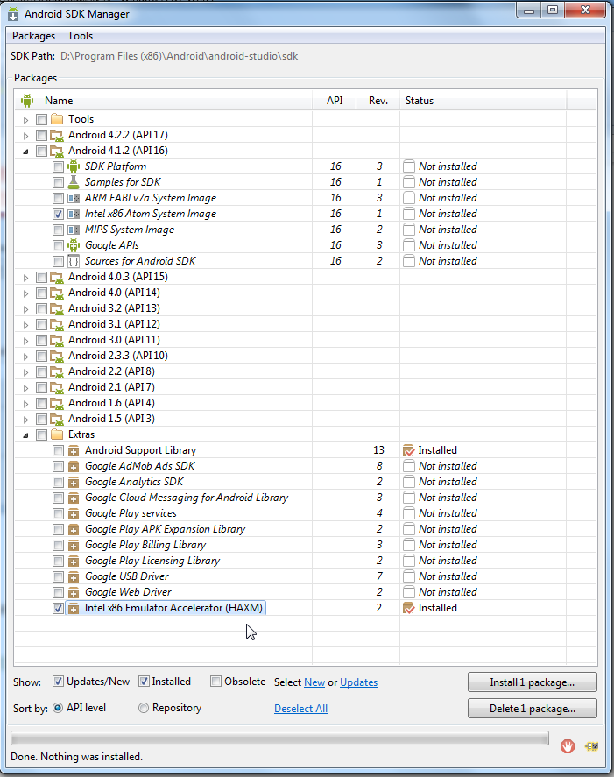The width and height of the screenshot is (614, 777).
Task: Check the SDK Platform checkbox
Action: coord(58,166)
